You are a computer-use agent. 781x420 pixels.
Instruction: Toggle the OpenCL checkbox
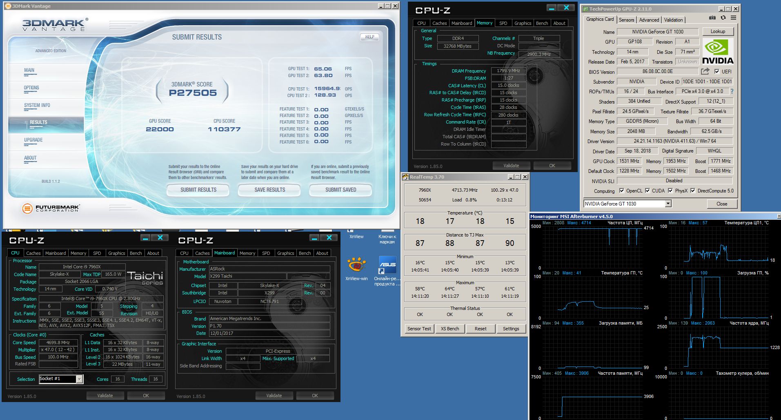click(x=621, y=190)
